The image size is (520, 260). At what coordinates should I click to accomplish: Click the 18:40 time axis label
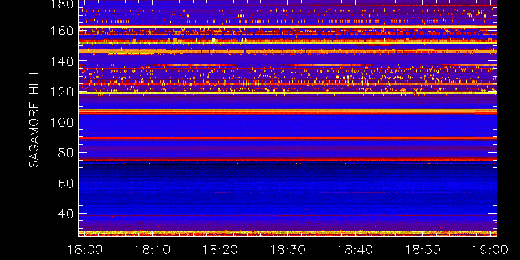(x=356, y=250)
